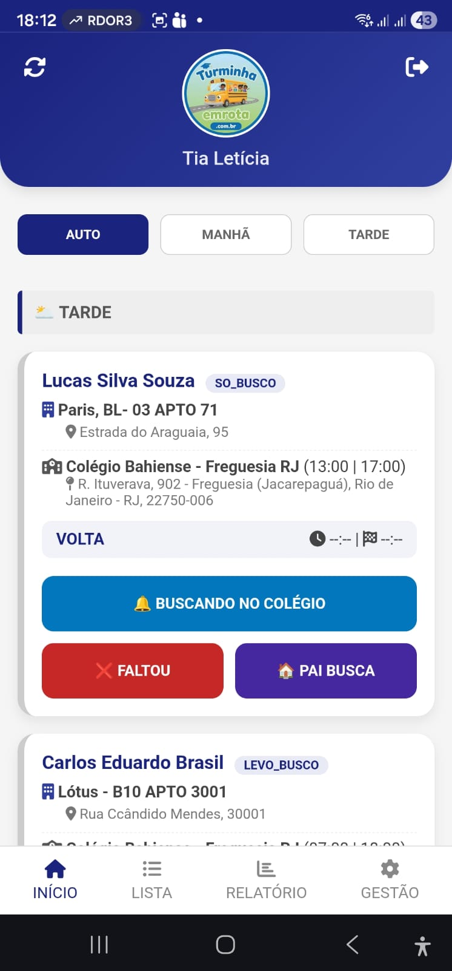Collapse the TARDE section header
Image resolution: width=452 pixels, height=971 pixels.
[226, 313]
